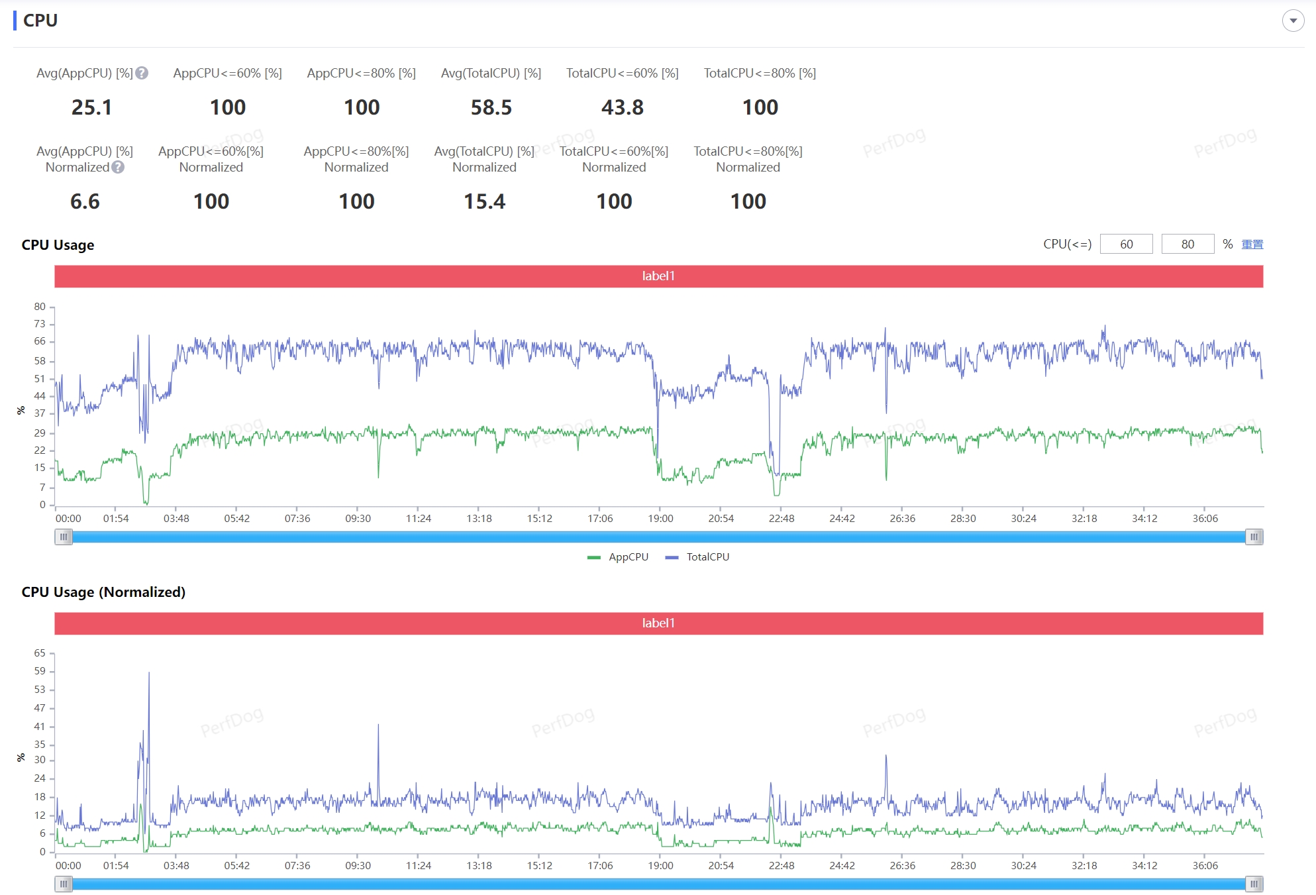The width and height of the screenshot is (1316, 895).
Task: Click the label1 bar above Normalized chart
Action: point(658,623)
